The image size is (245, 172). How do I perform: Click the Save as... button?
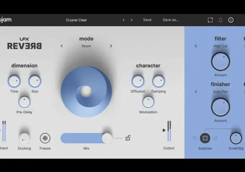(171, 20)
